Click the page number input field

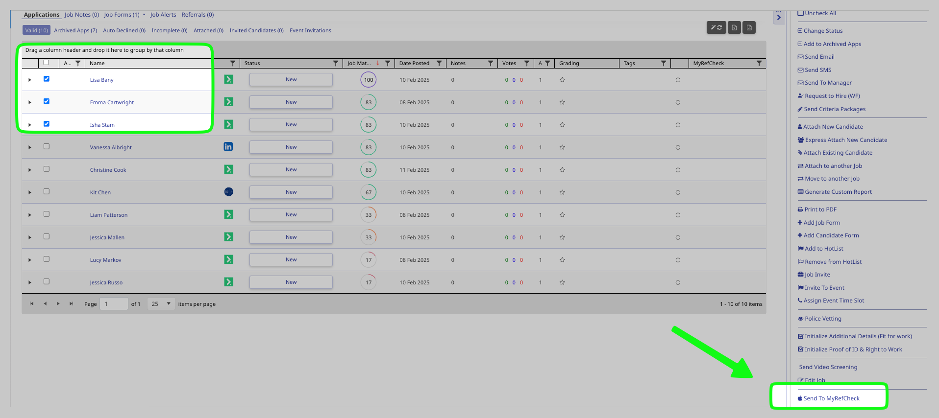tap(114, 304)
